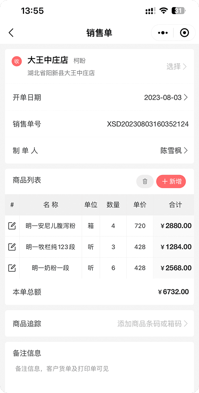199x393 pixels.
Task: Choose a different customer via 选择
Action: (176, 67)
